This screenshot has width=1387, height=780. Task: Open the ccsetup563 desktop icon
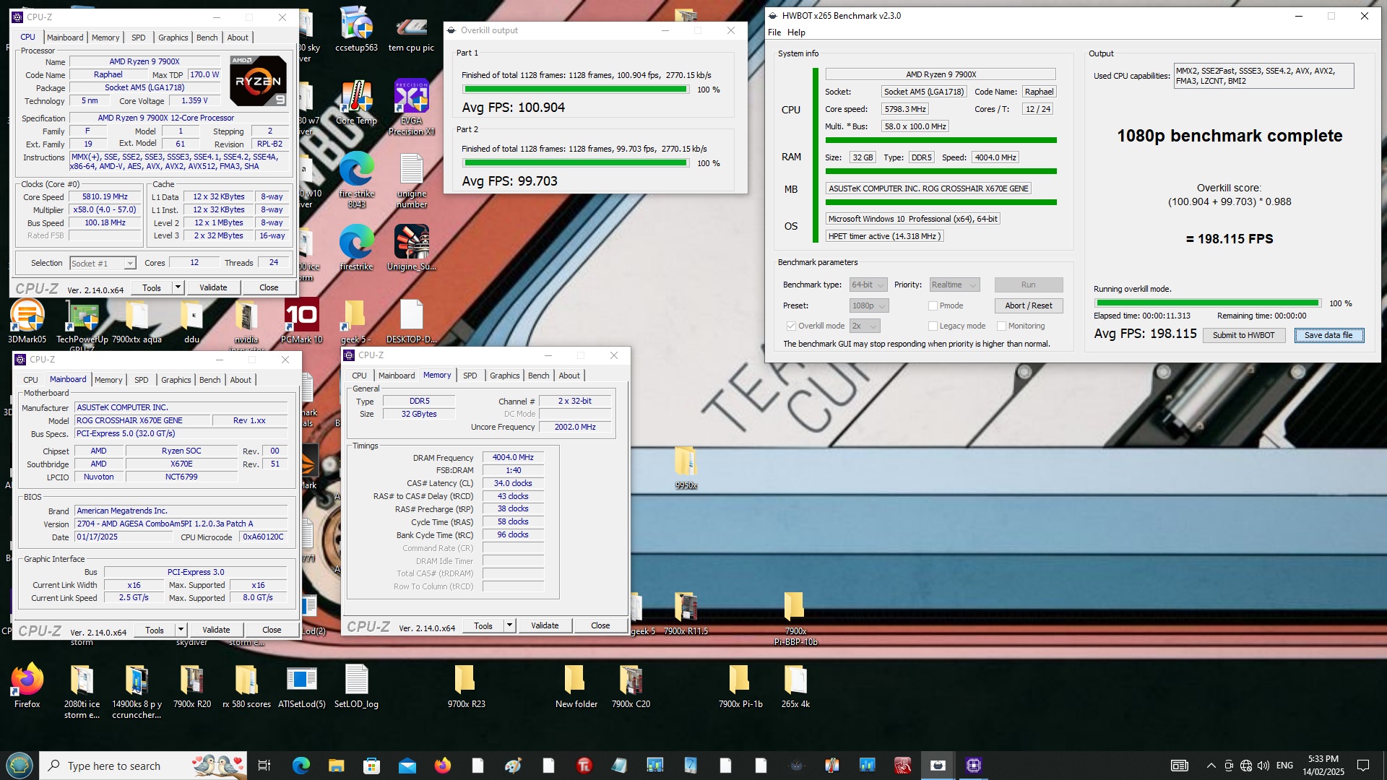pyautogui.click(x=356, y=29)
